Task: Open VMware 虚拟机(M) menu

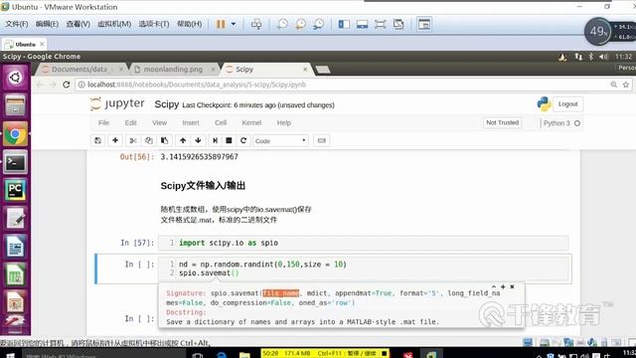Action: (x=114, y=24)
